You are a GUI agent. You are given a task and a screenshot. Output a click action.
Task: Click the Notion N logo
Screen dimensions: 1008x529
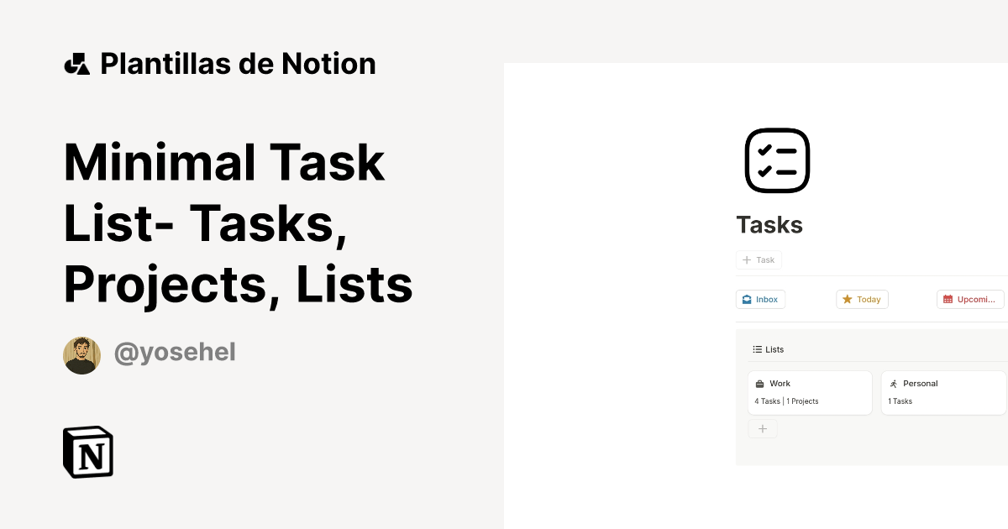coord(87,452)
